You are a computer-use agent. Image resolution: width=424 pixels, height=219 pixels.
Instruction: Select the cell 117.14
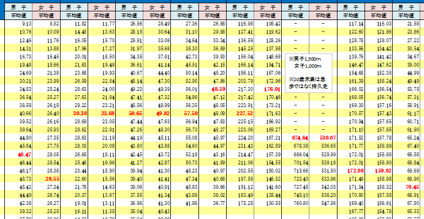356,24
